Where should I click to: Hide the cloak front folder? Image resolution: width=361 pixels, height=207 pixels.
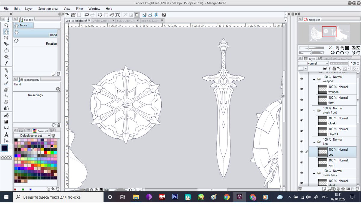[302, 110]
